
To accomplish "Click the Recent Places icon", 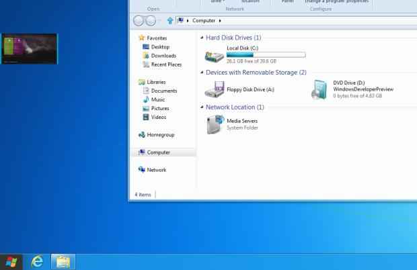I will pyautogui.click(x=146, y=64).
